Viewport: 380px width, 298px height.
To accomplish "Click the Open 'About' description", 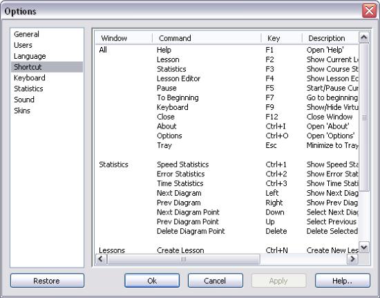I will click(x=327, y=127).
